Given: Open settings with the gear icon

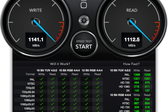Looking at the screenshot, I should (x=84, y=20).
